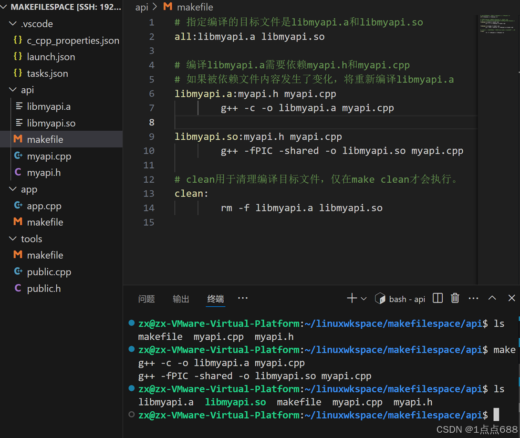Collapse the api folder in Explorer
Viewport: 520px width, 438px height.
click(x=12, y=90)
